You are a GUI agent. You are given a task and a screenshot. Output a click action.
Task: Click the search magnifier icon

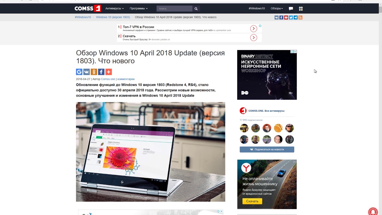196,9
